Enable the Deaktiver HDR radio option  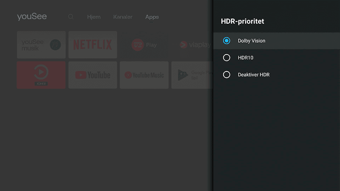[x=227, y=74]
